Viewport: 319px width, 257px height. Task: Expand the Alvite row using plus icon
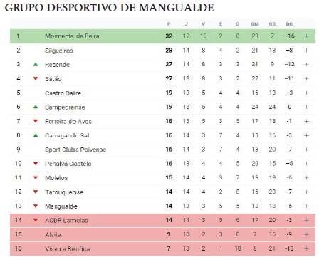click(306, 234)
